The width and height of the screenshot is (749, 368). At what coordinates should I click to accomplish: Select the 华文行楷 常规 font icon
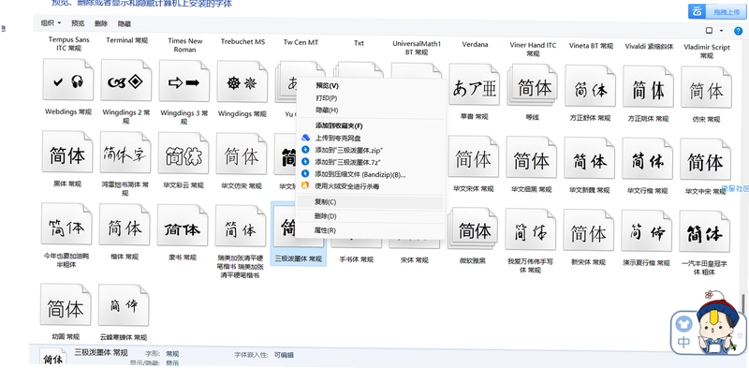tap(647, 159)
